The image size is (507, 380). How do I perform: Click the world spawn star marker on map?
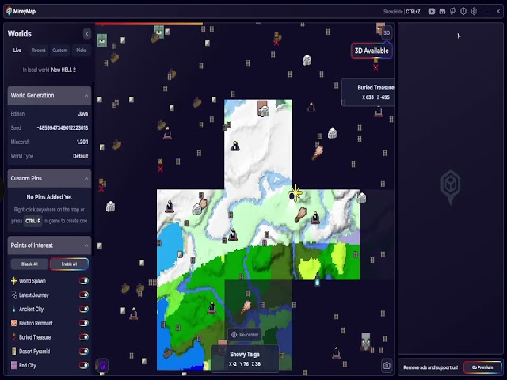tap(295, 193)
